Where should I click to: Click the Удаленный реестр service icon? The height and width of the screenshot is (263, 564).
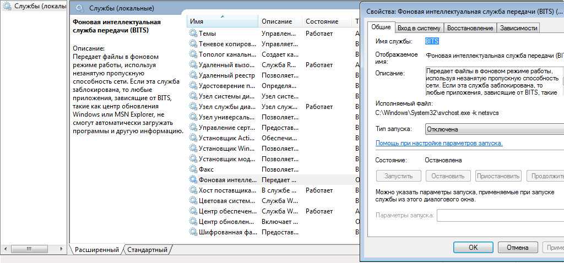193,75
